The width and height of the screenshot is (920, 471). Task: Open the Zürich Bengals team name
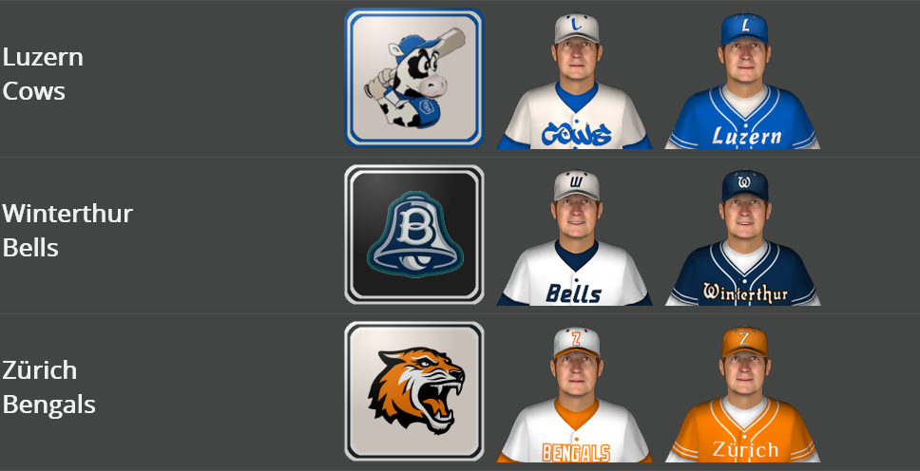pyautogui.click(x=48, y=387)
